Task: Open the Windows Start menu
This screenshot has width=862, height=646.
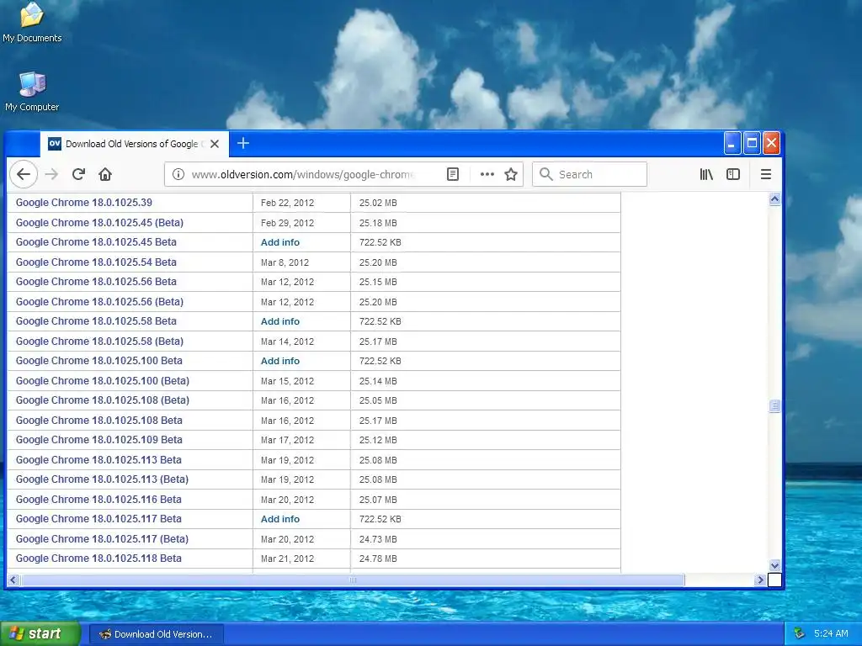Action: click(x=40, y=634)
